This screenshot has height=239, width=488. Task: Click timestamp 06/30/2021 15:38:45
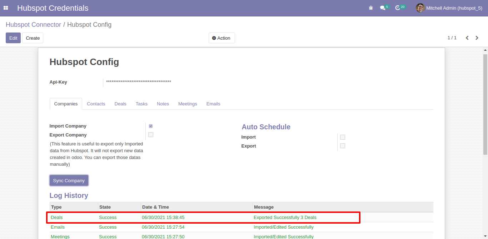[163, 218]
